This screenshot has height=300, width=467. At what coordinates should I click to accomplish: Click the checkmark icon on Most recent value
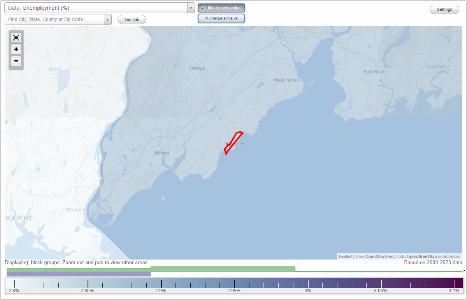pos(203,7)
